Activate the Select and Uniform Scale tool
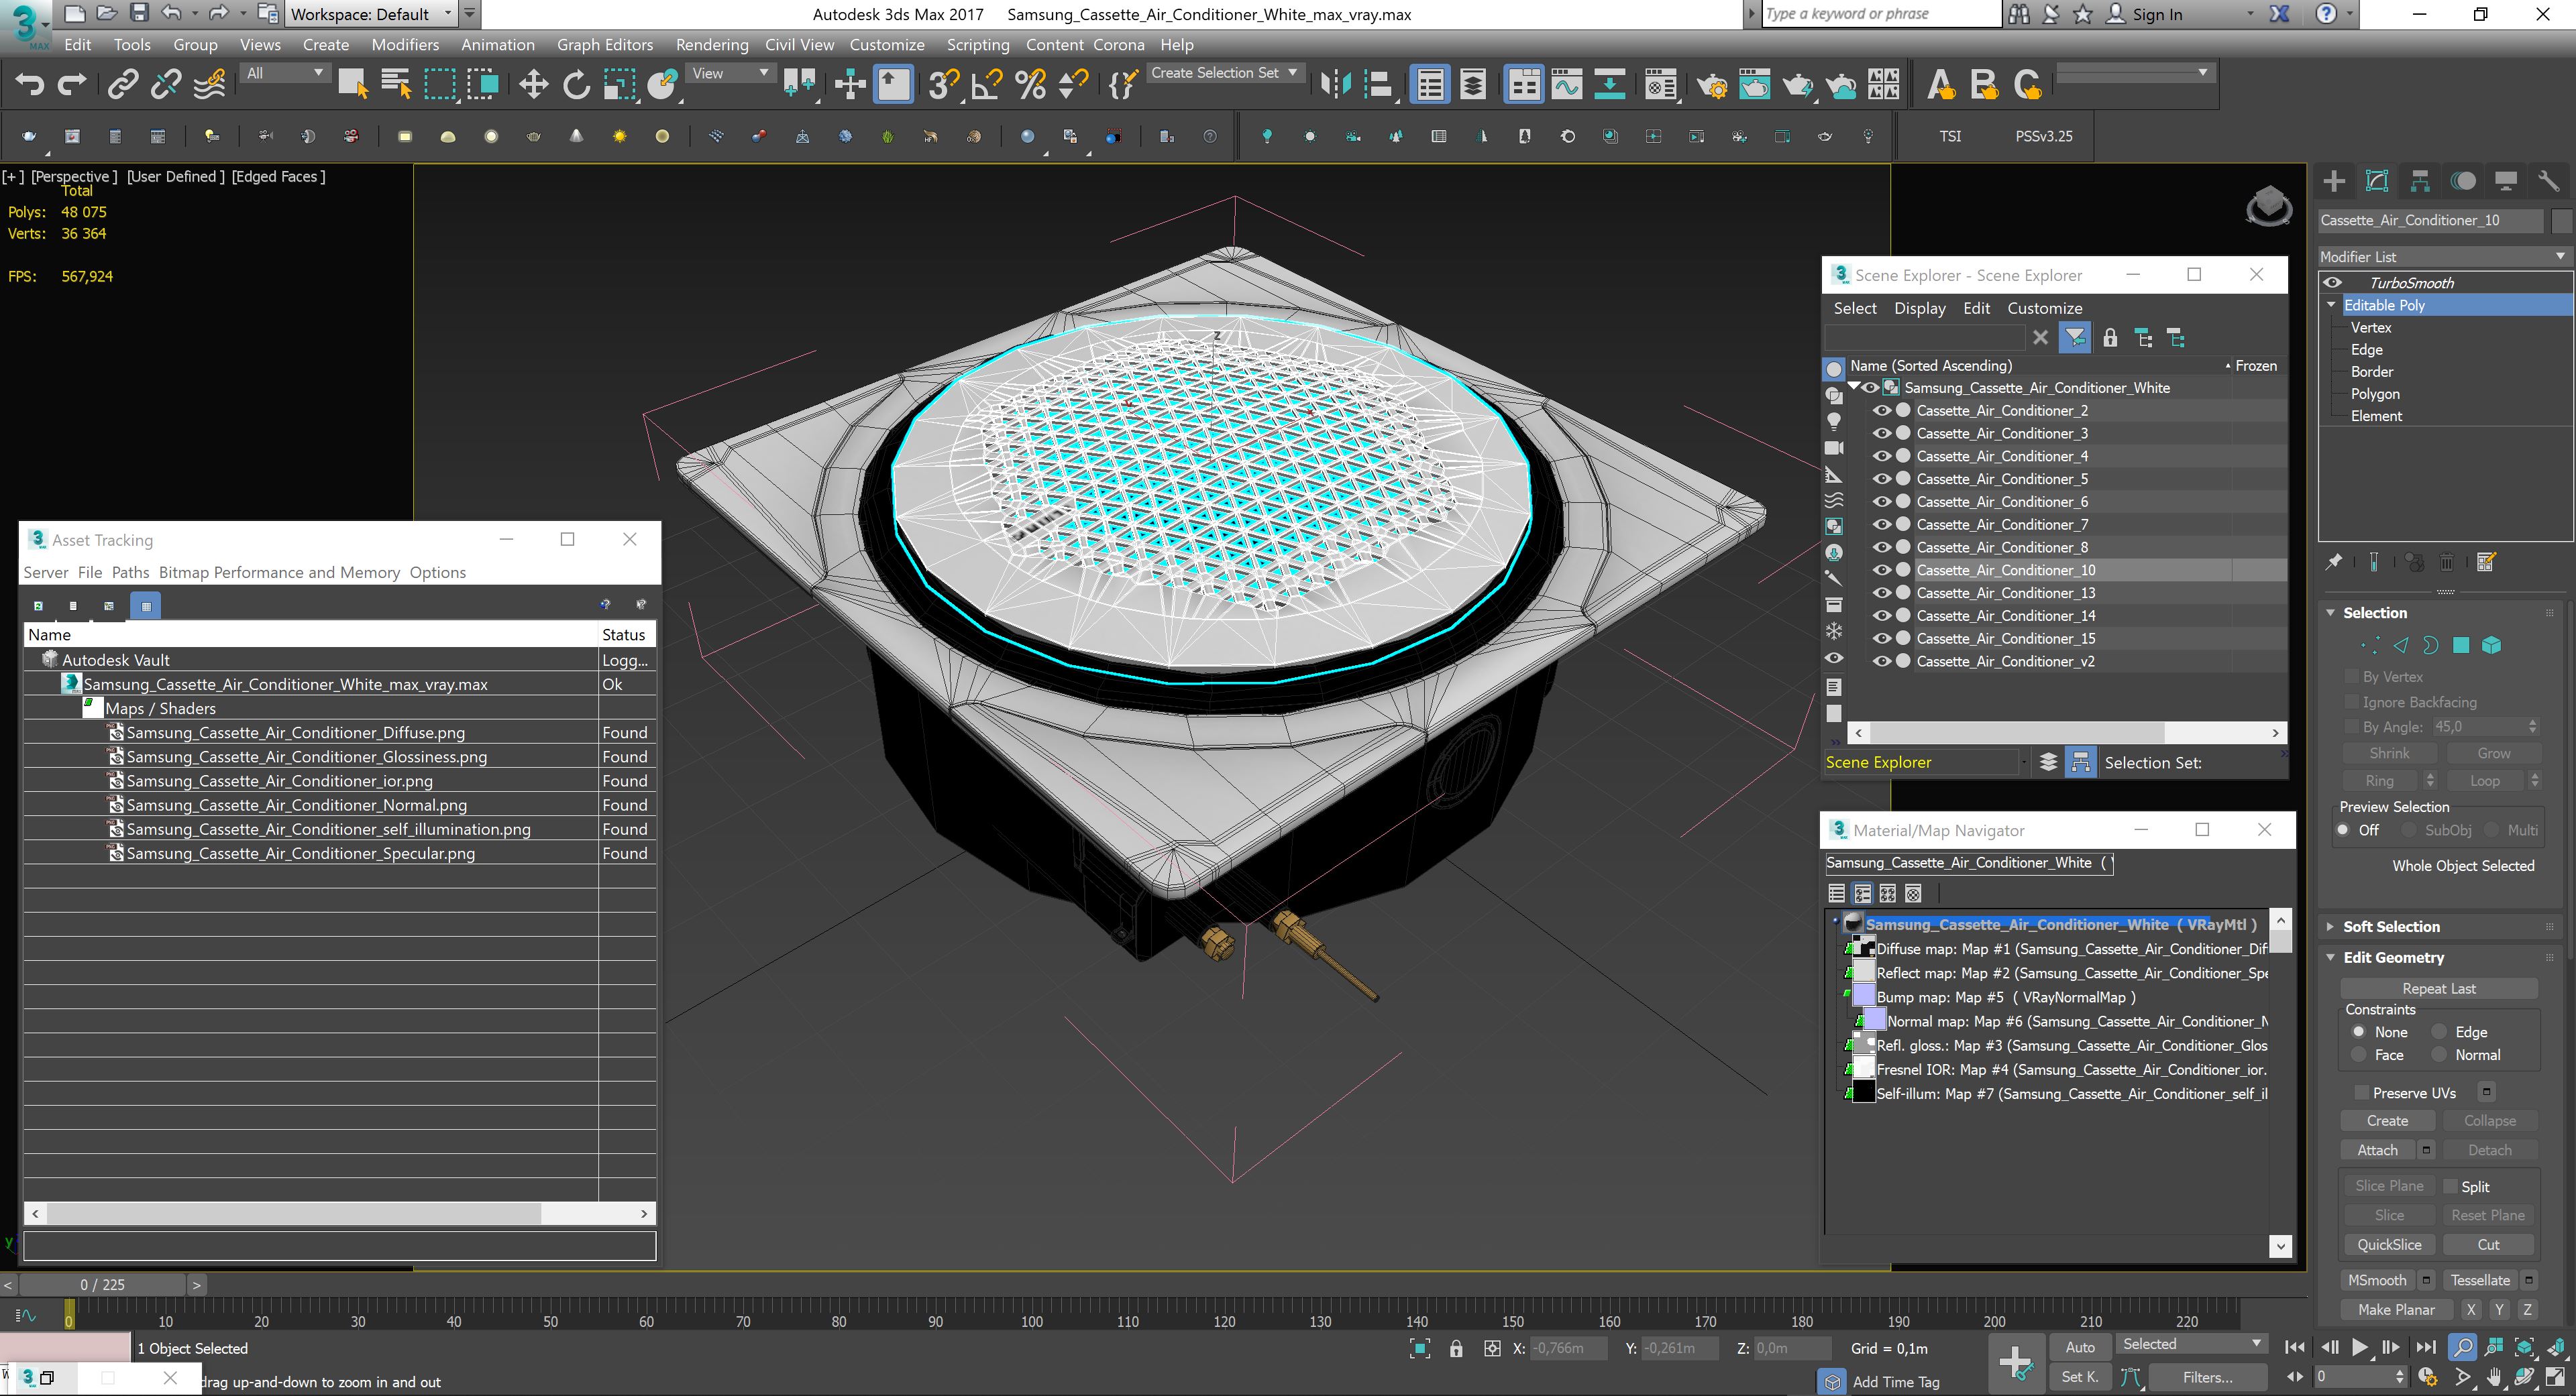 [x=619, y=85]
